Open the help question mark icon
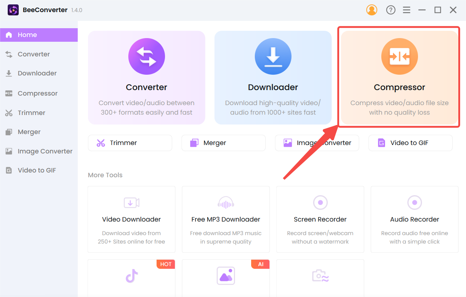The width and height of the screenshot is (466, 297). point(391,10)
